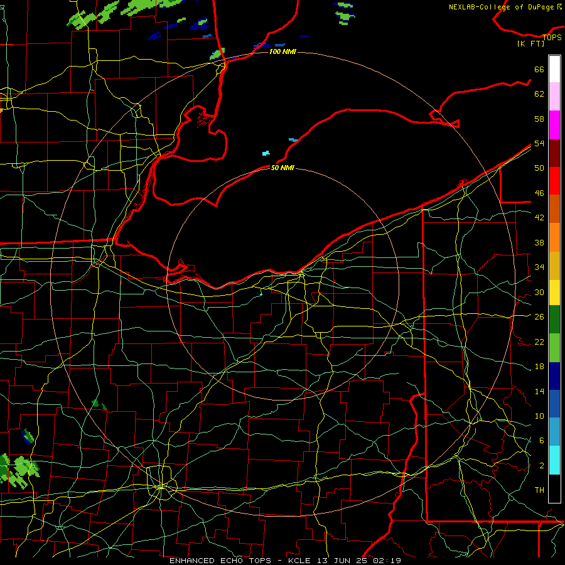This screenshot has height=565, width=565.
Task: Click the "42" legend value
Action: (539, 217)
